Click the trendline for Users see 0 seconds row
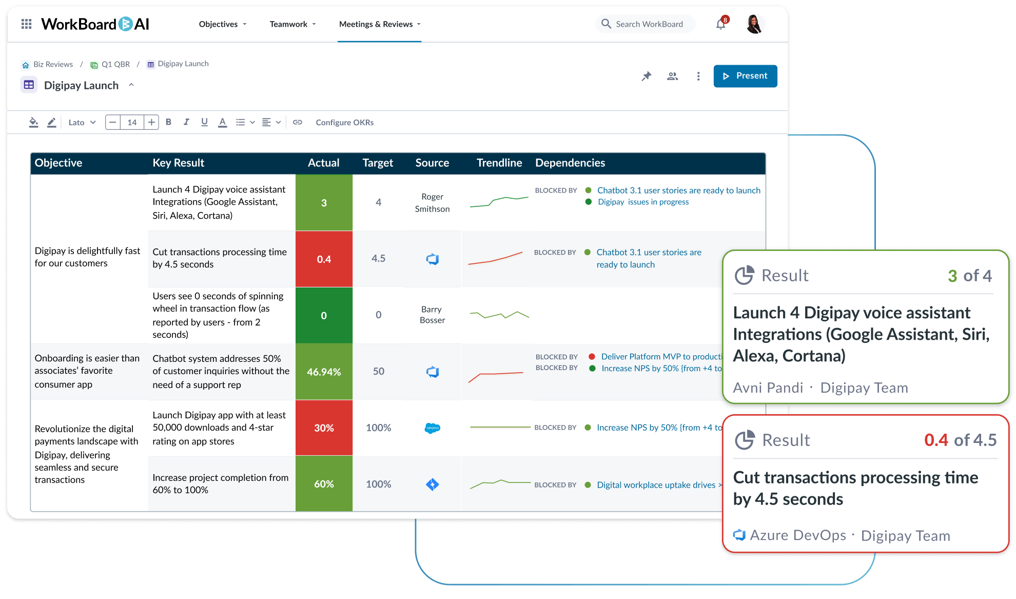The height and width of the screenshot is (599, 1016). pos(499,315)
